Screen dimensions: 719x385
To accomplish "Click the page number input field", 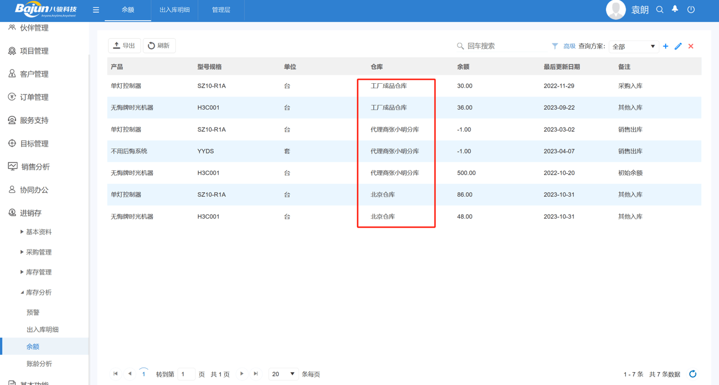I will pos(186,374).
